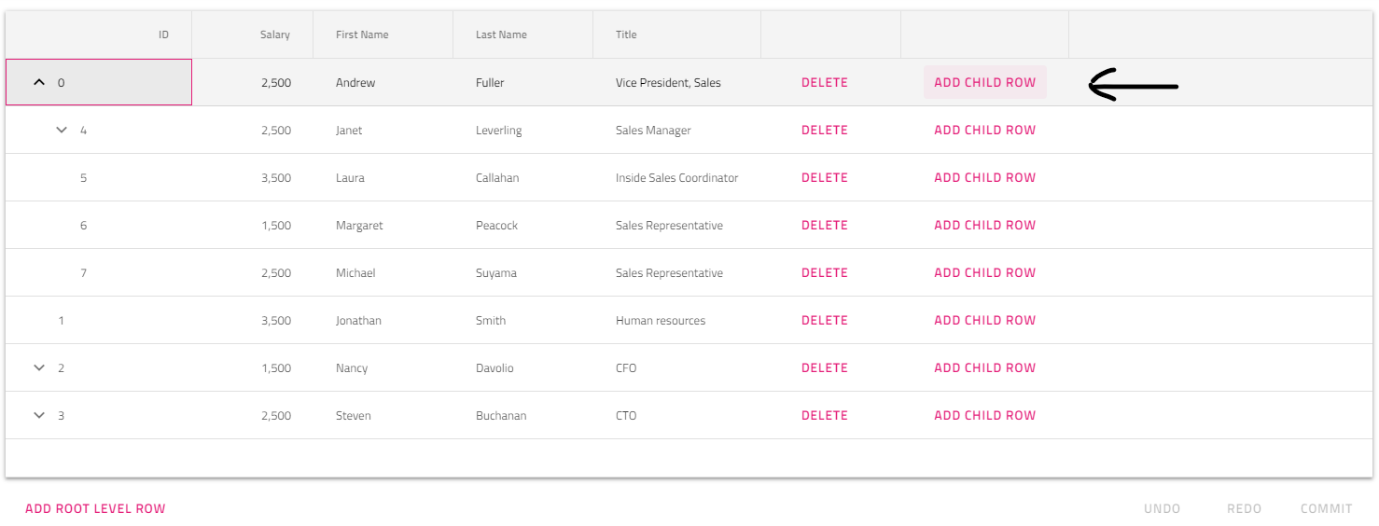This screenshot has width=1379, height=526.
Task: Add child row under Michael Suyama
Action: (x=984, y=273)
